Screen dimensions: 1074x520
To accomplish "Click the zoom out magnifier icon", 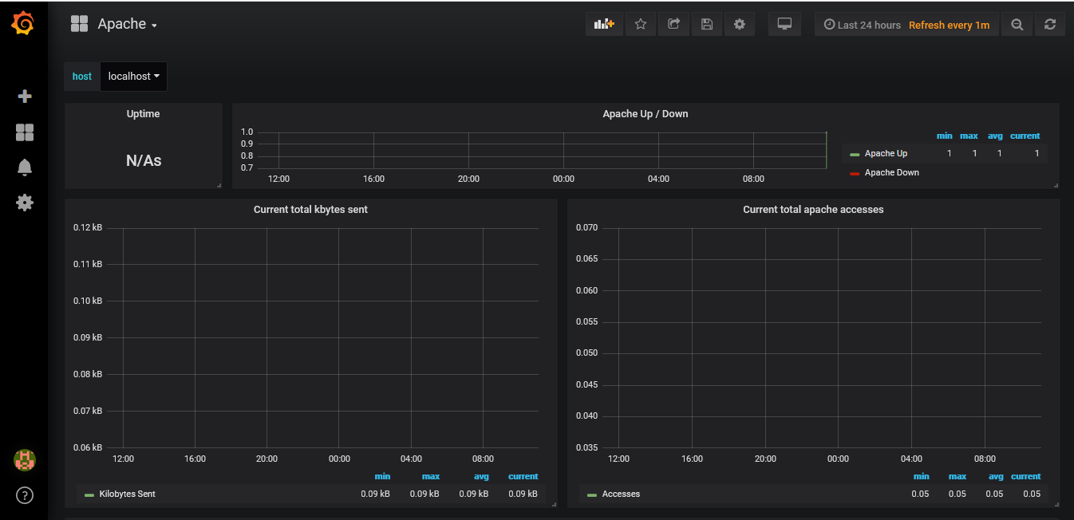I will pos(1017,24).
